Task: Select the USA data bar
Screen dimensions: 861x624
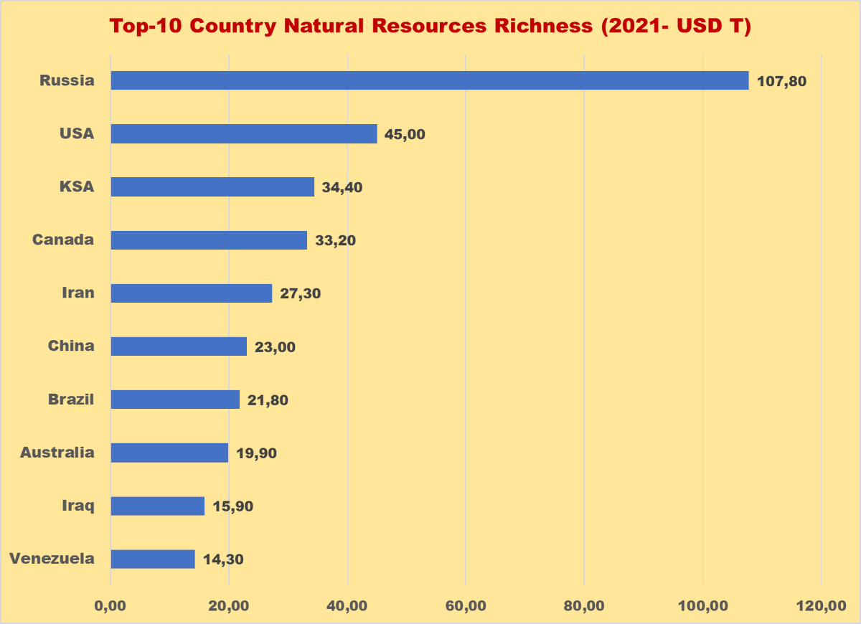Action: (244, 133)
